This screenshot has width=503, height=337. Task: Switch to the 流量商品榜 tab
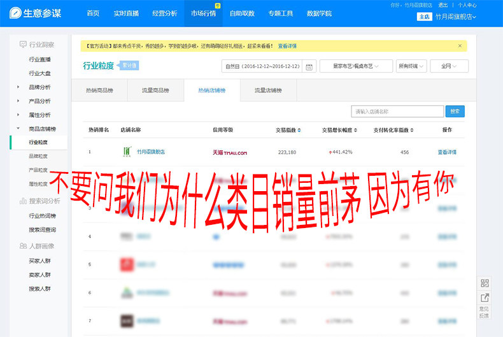155,90
